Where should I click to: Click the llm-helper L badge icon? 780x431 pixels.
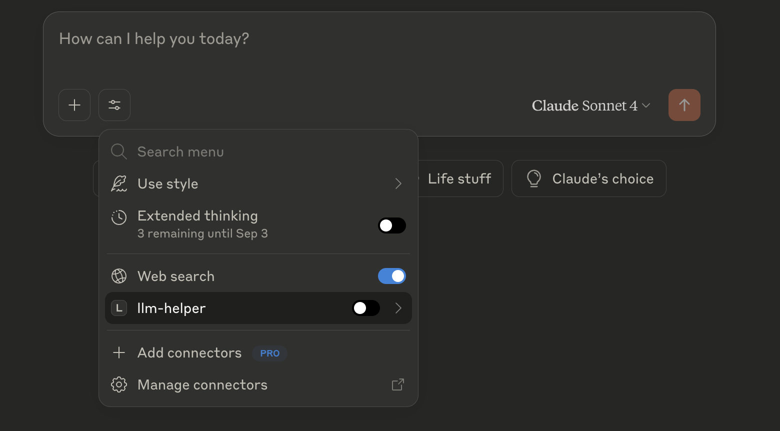(119, 308)
